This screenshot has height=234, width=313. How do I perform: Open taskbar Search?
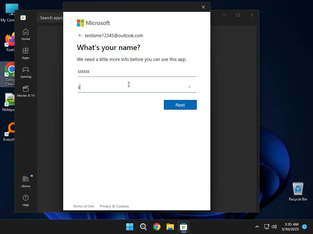[143, 227]
